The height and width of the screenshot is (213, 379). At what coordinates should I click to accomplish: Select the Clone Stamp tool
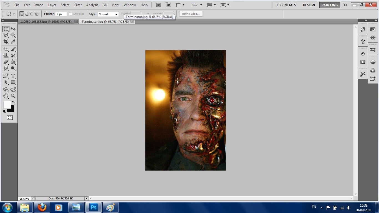click(6, 56)
